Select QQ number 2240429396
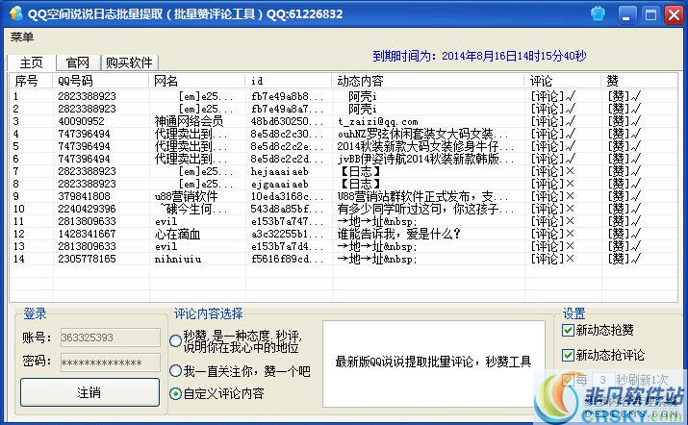The height and width of the screenshot is (425, 688). (x=87, y=209)
